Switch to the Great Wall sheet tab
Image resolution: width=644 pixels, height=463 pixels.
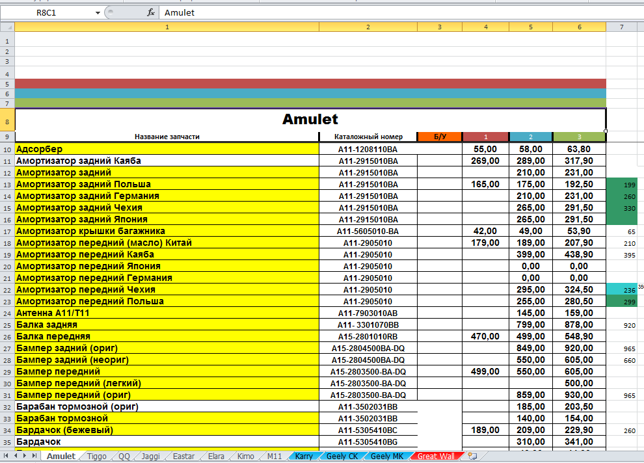coord(436,456)
